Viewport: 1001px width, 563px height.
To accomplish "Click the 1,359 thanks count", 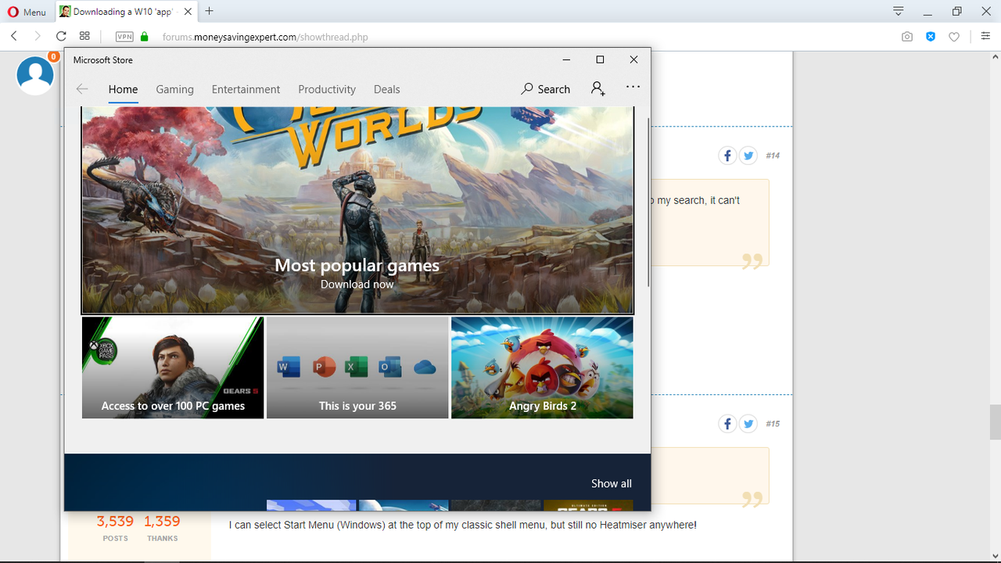I will (162, 522).
